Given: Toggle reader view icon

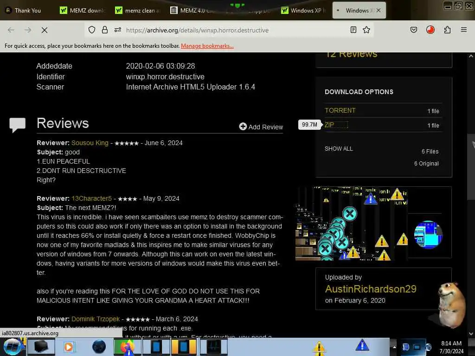Looking at the screenshot, I should pyautogui.click(x=353, y=30).
